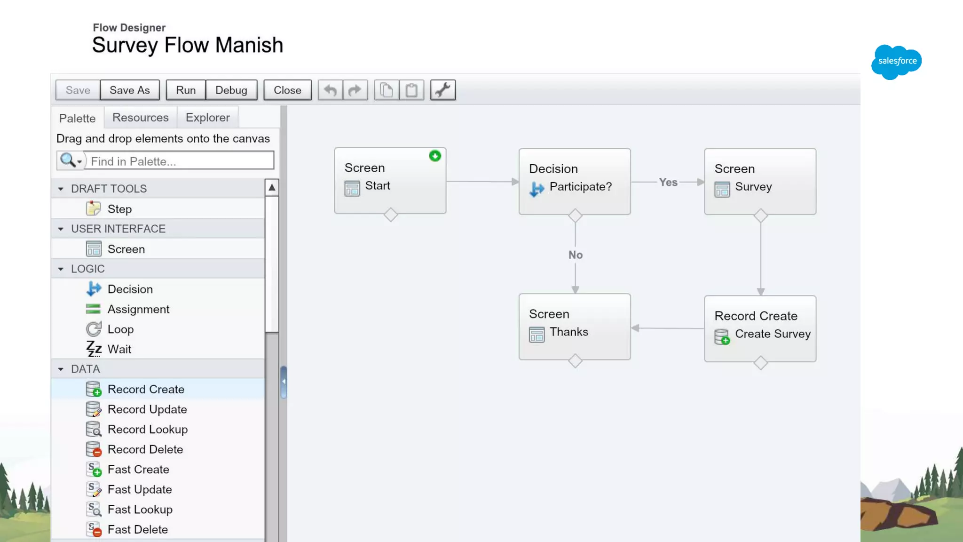Select the Wait element in palette
Screen dimensions: 963x542
click(119, 349)
